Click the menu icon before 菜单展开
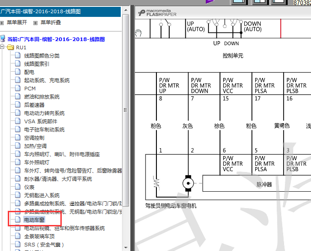 (x=2, y=23)
